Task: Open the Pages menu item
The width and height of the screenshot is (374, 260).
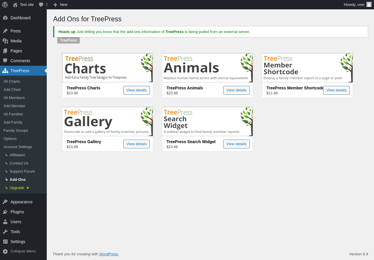Action: coord(23,51)
